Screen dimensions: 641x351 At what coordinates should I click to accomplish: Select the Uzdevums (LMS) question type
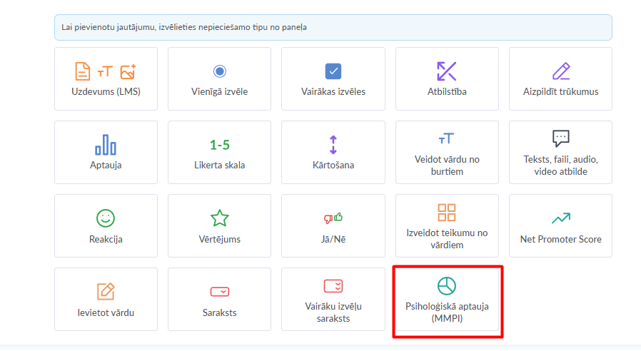point(106,79)
